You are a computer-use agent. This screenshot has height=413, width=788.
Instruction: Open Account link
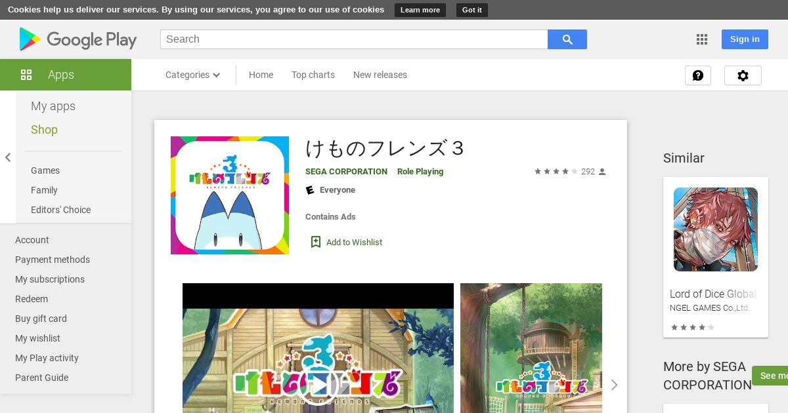click(x=32, y=240)
